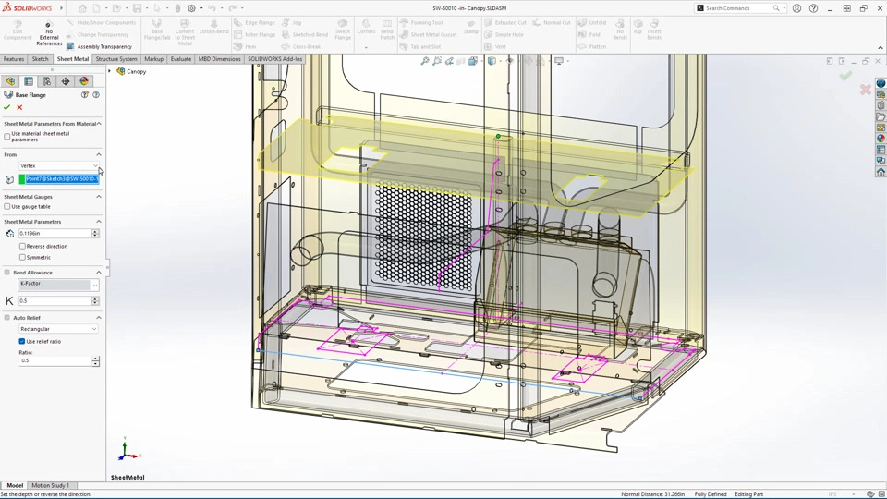Open the Motion Study 1 tab
This screenshot has height=499, width=887.
[50, 485]
